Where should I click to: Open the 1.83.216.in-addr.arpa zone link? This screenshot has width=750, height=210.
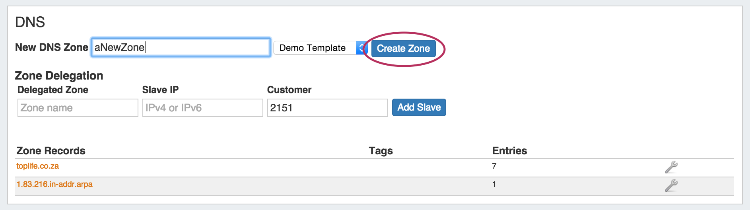pyautogui.click(x=54, y=185)
